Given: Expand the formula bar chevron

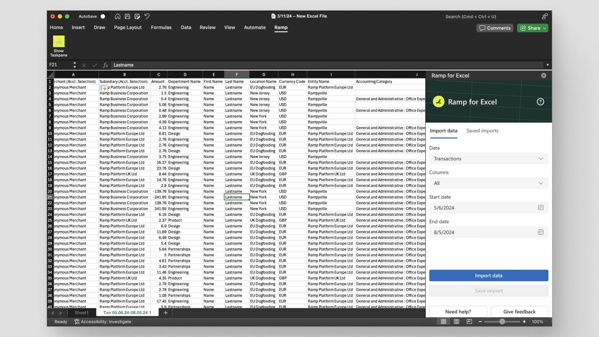Looking at the screenshot, I should pos(547,65).
